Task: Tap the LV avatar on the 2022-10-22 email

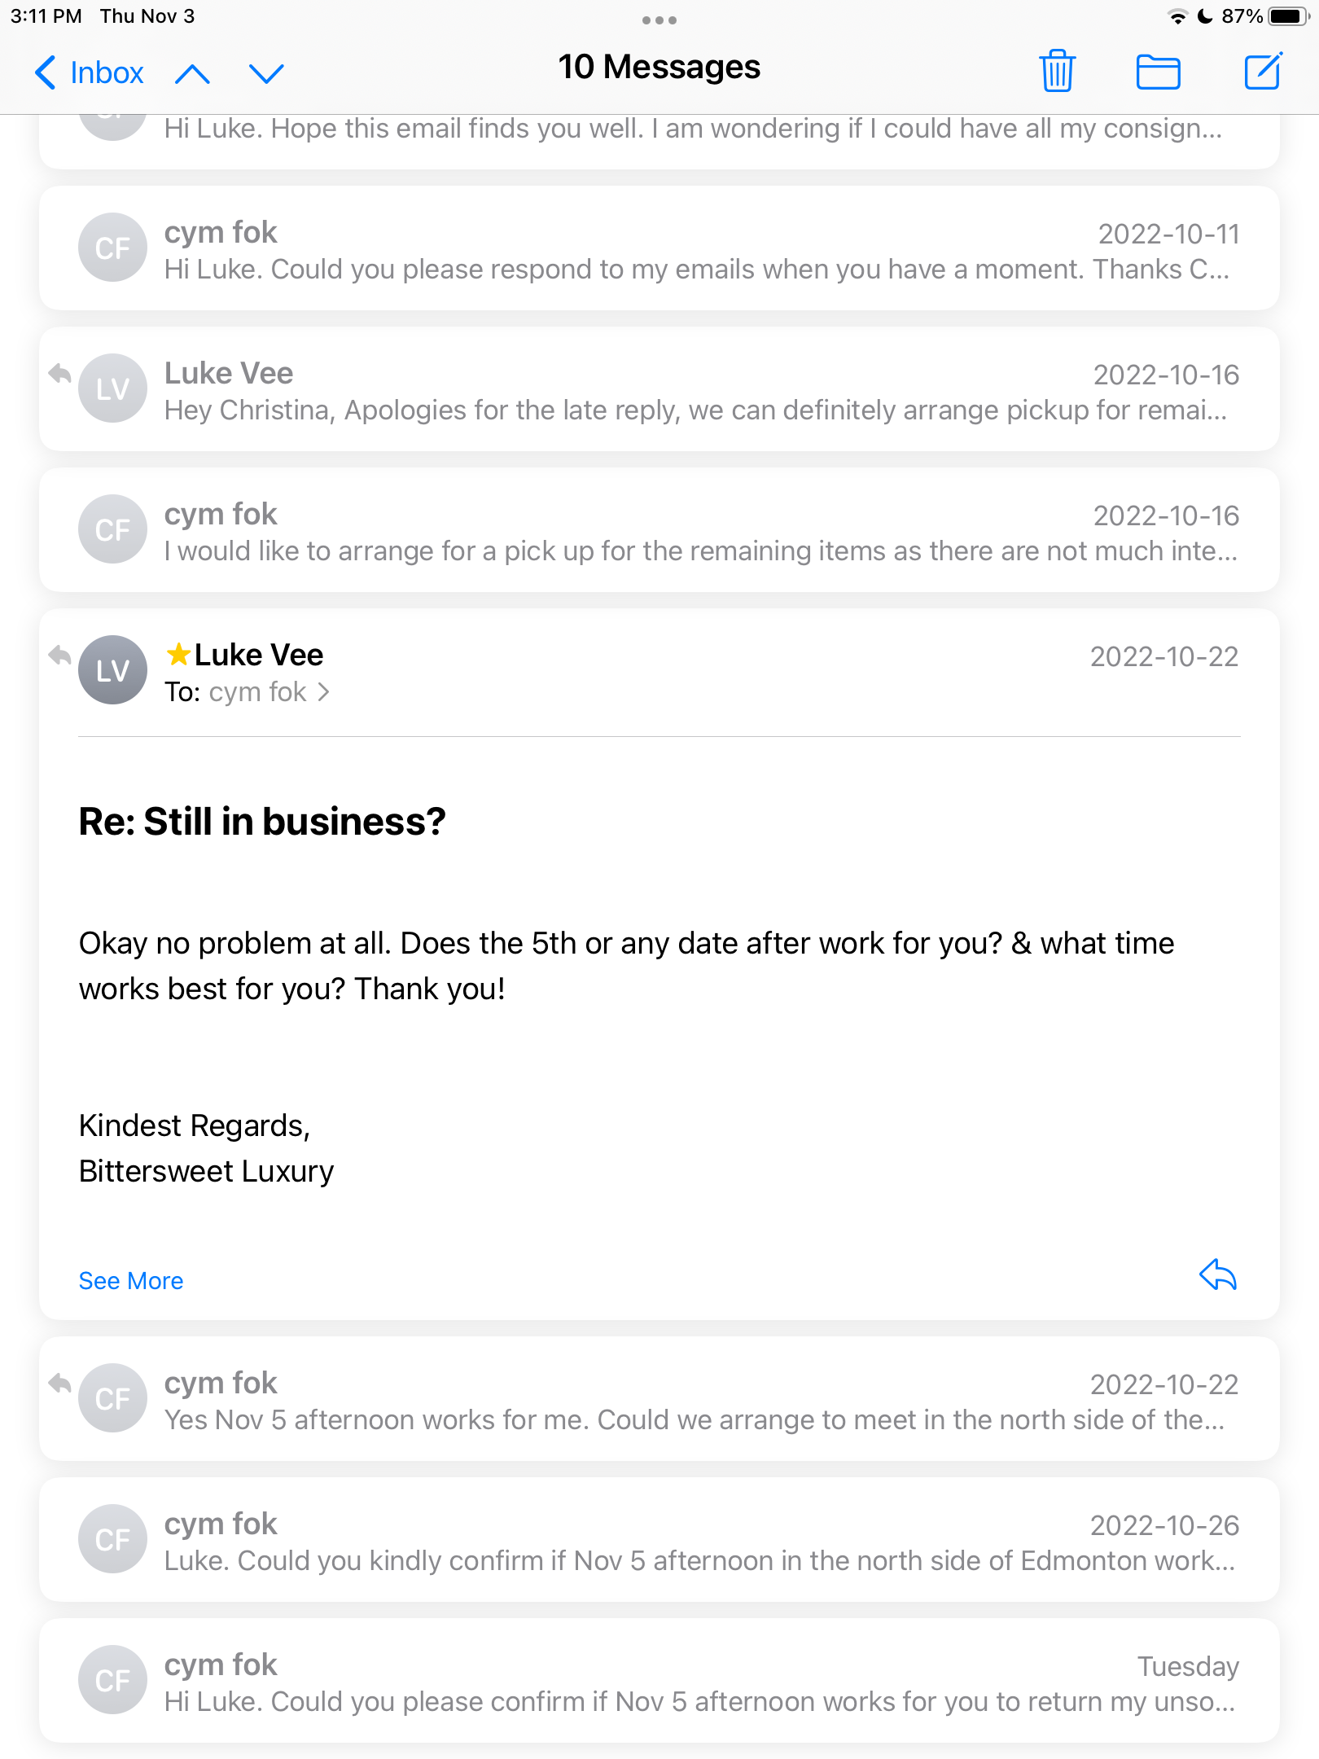Action: [x=112, y=669]
